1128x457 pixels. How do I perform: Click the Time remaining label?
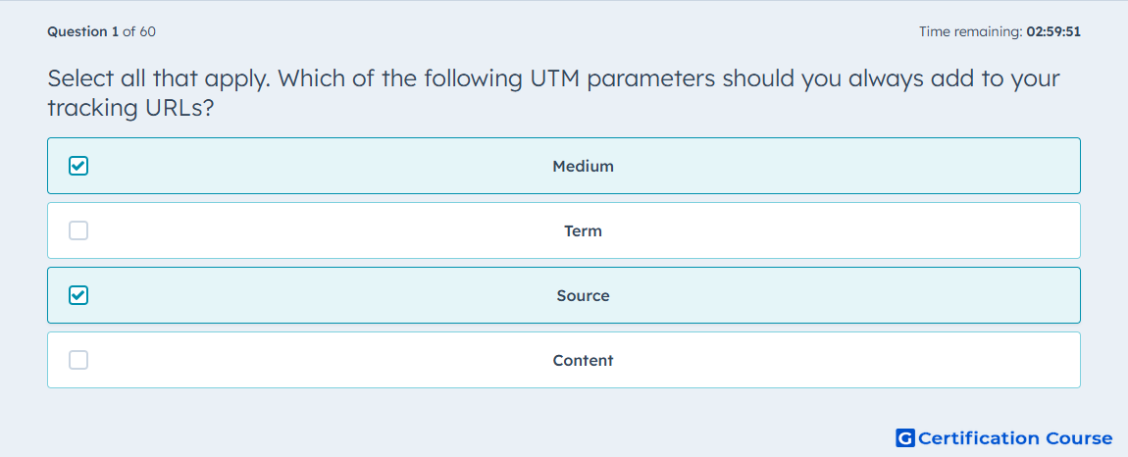point(971,31)
